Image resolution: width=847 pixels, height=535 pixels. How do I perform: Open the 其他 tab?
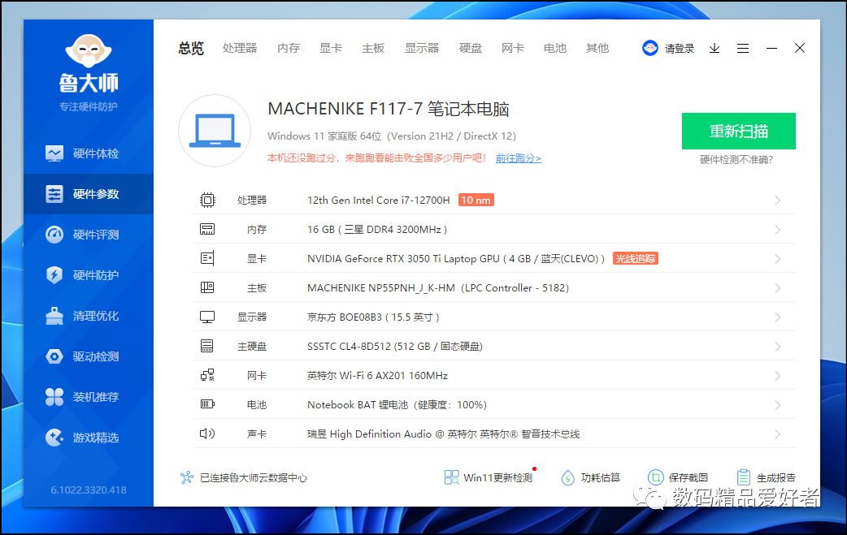click(x=597, y=49)
